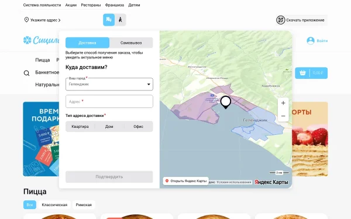351x219 pixels.
Task: Open the Акции menu item
Action: pyautogui.click(x=71, y=5)
